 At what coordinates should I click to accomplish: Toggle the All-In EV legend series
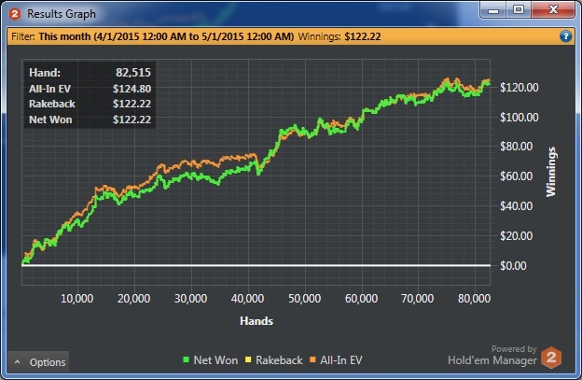click(336, 360)
